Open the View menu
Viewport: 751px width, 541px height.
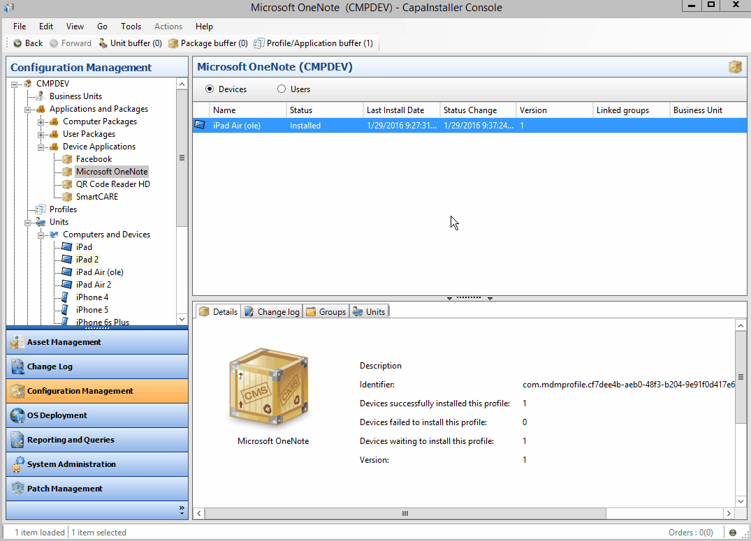[75, 27]
